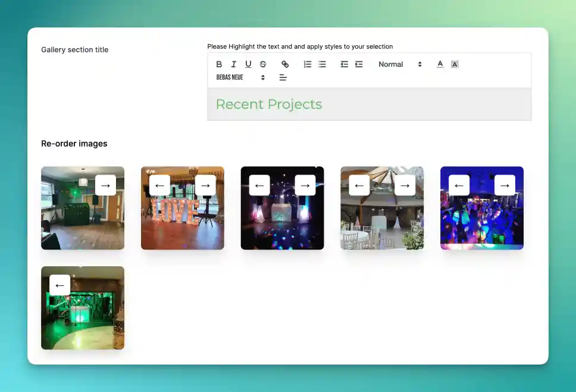576x392 pixels.
Task: Open the text alignment dropdown
Action: click(x=283, y=77)
